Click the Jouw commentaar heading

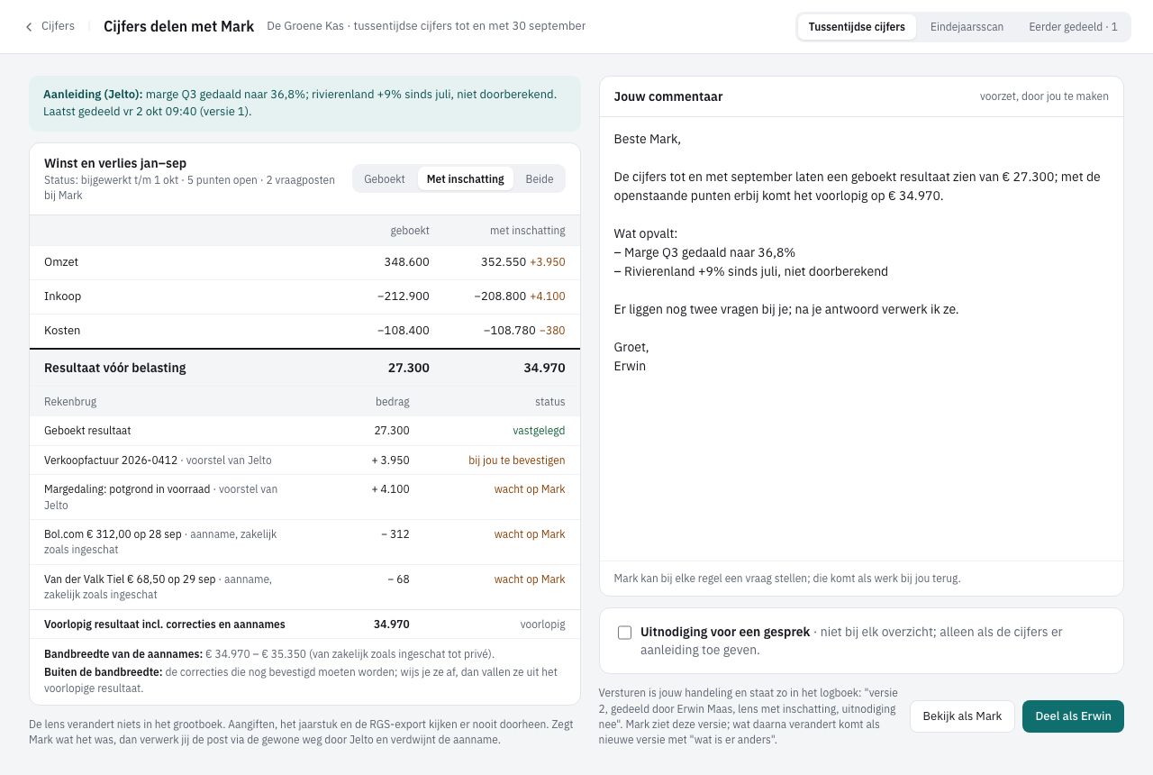pyautogui.click(x=668, y=96)
